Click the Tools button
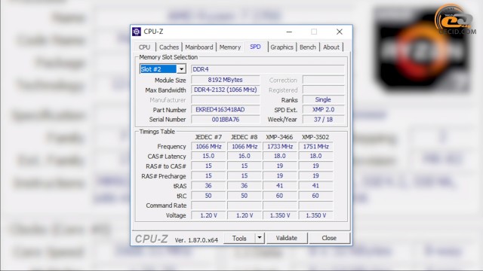483x271 pixels. pyautogui.click(x=239, y=238)
